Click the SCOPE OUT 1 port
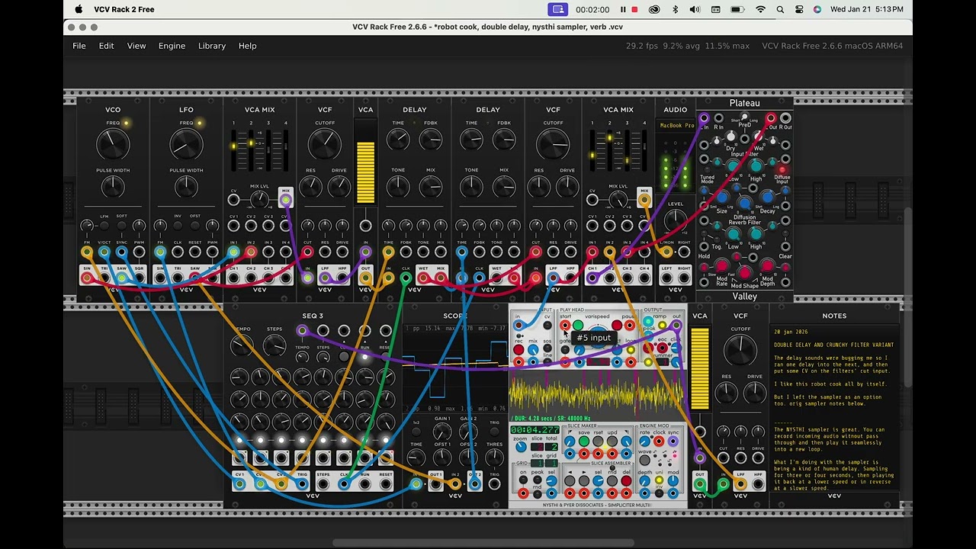Image resolution: width=976 pixels, height=549 pixels. (x=436, y=483)
